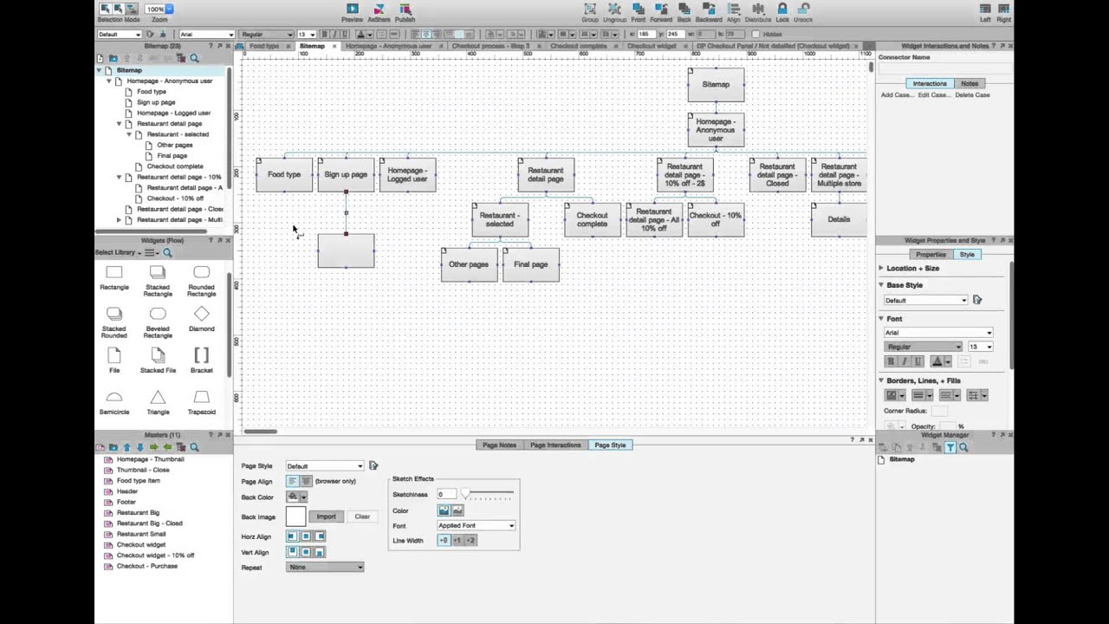Search the widget library magnifier icon
Screen dimensions: 1109x624
[167, 252]
